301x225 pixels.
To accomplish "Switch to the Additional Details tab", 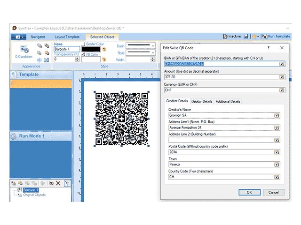I will [x=228, y=102].
